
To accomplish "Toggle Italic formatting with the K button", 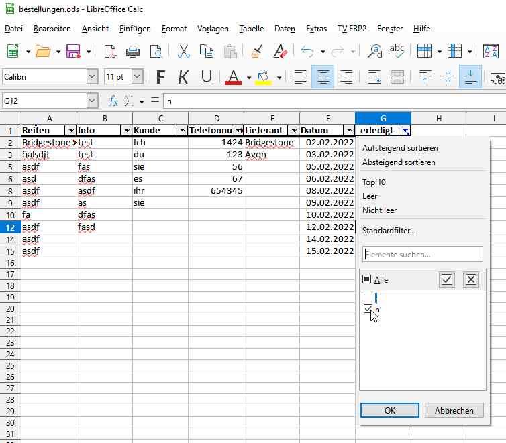I will [x=183, y=77].
